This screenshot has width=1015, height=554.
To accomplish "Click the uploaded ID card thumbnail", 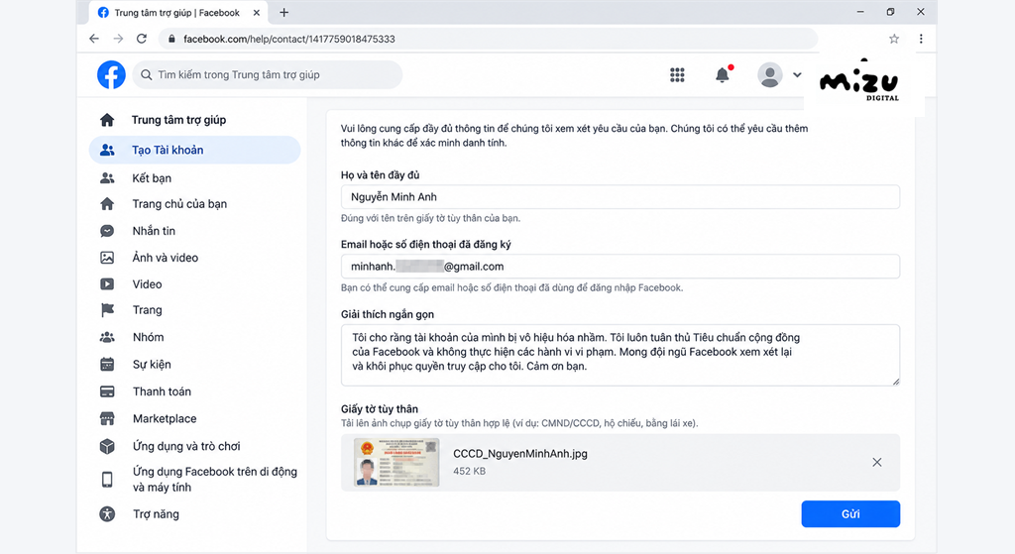I will (396, 462).
